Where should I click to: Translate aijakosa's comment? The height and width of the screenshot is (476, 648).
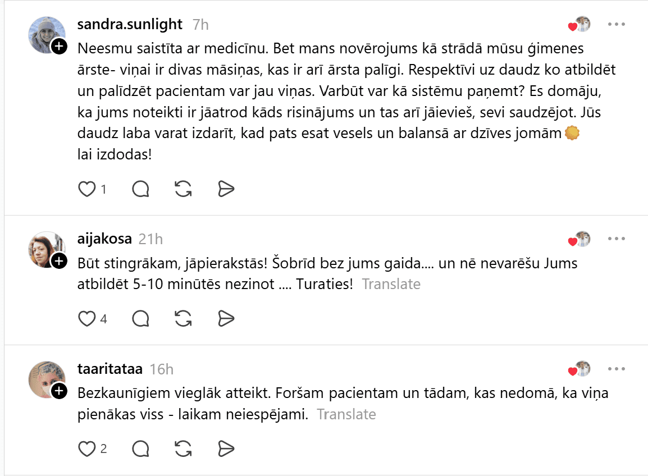pyautogui.click(x=391, y=284)
